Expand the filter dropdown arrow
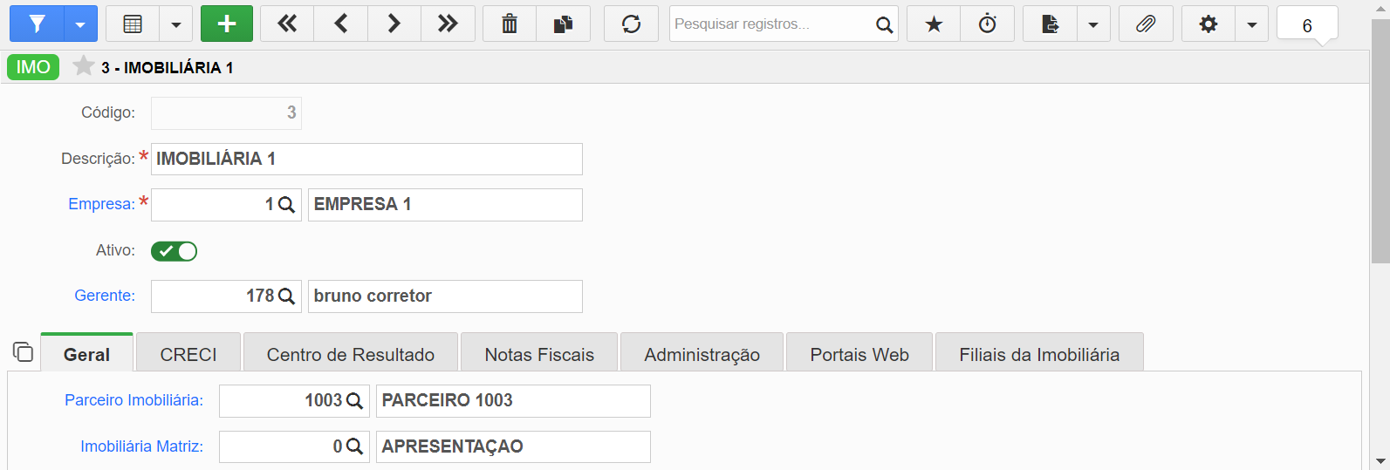This screenshot has height=470, width=1390. (80, 24)
